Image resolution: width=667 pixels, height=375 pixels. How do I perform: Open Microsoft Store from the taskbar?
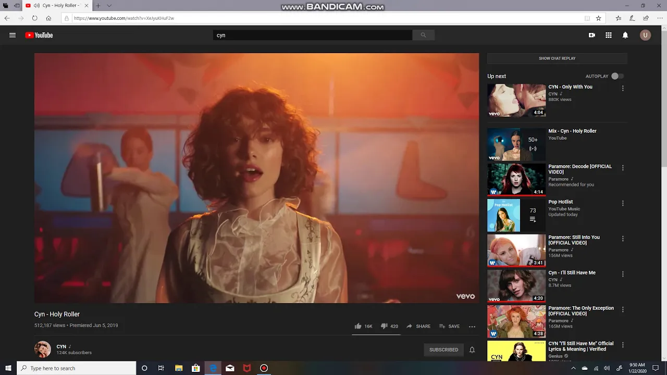(x=196, y=368)
